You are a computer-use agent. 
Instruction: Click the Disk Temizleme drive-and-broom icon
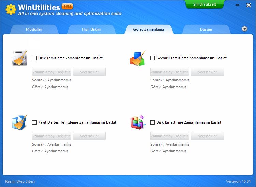point(19,58)
